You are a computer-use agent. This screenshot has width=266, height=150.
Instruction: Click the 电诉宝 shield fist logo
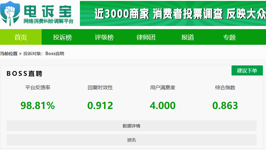pyautogui.click(x=10, y=13)
